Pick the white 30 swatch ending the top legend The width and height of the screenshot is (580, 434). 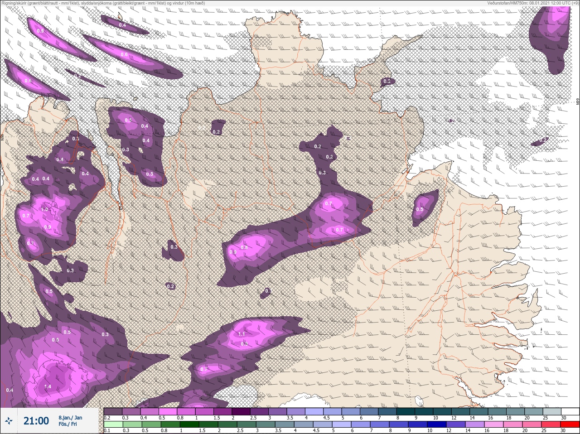click(570, 411)
